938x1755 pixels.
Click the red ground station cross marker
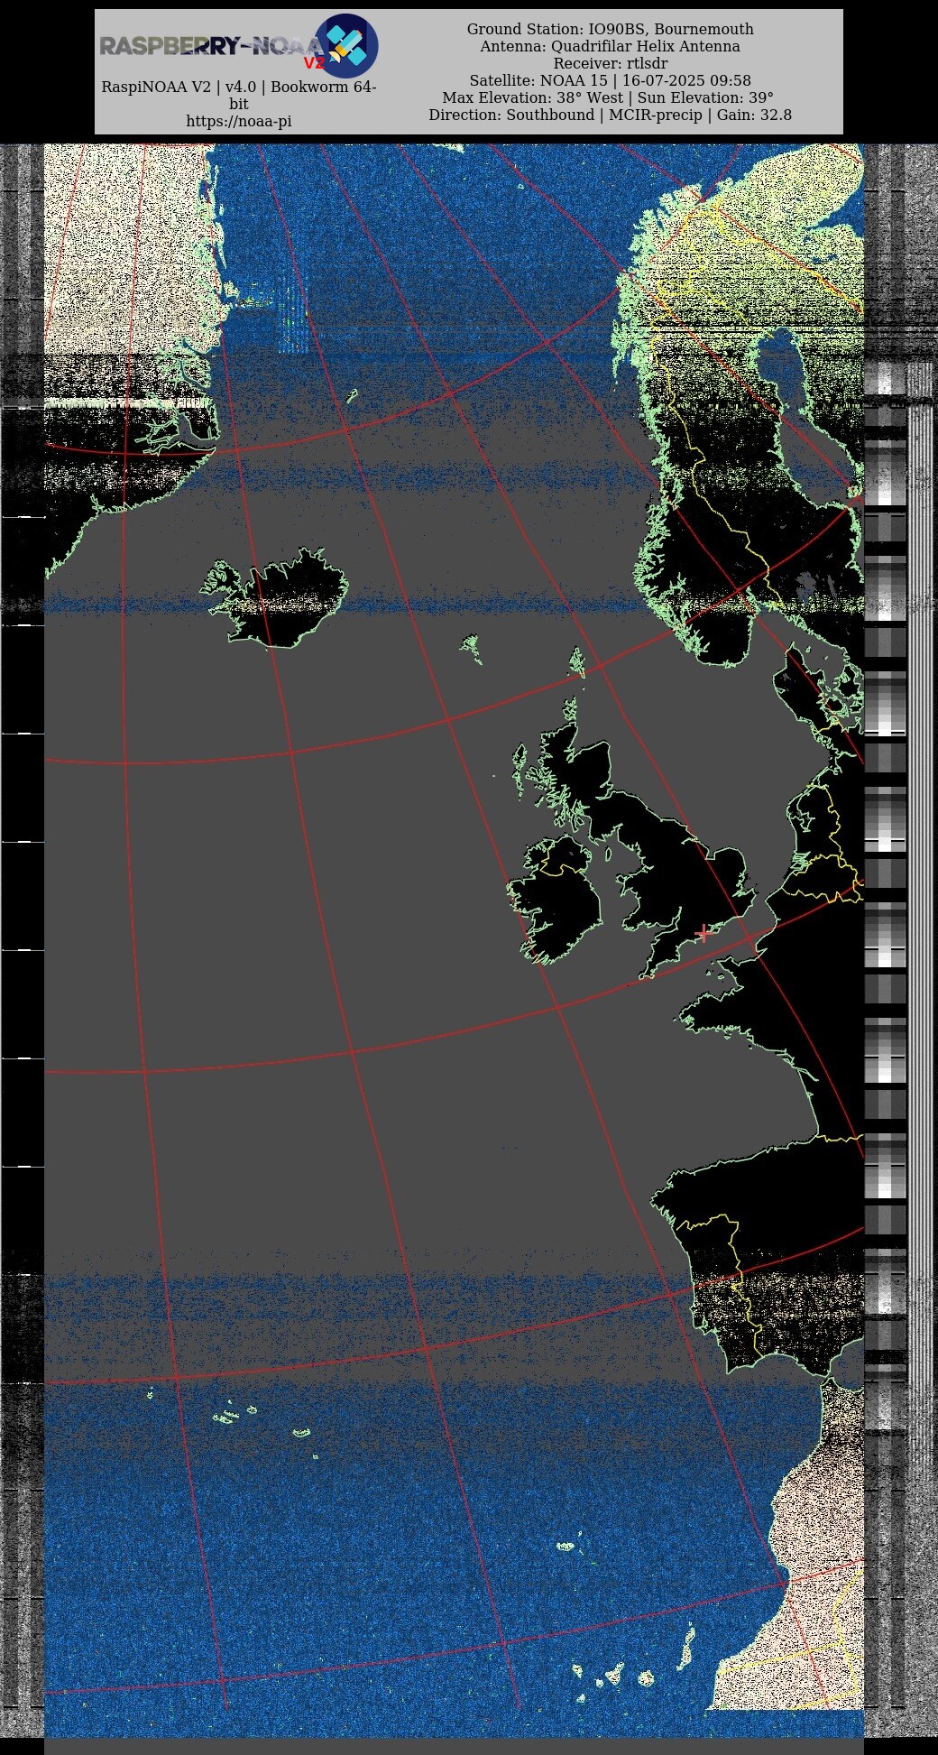pos(703,933)
